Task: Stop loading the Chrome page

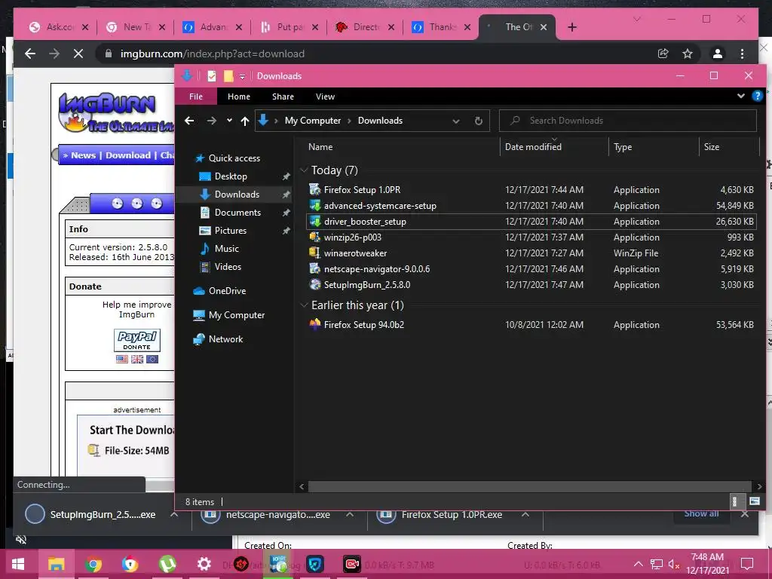Action: (x=78, y=54)
